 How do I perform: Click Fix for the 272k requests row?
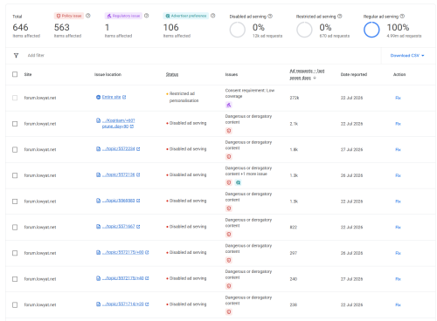(398, 98)
